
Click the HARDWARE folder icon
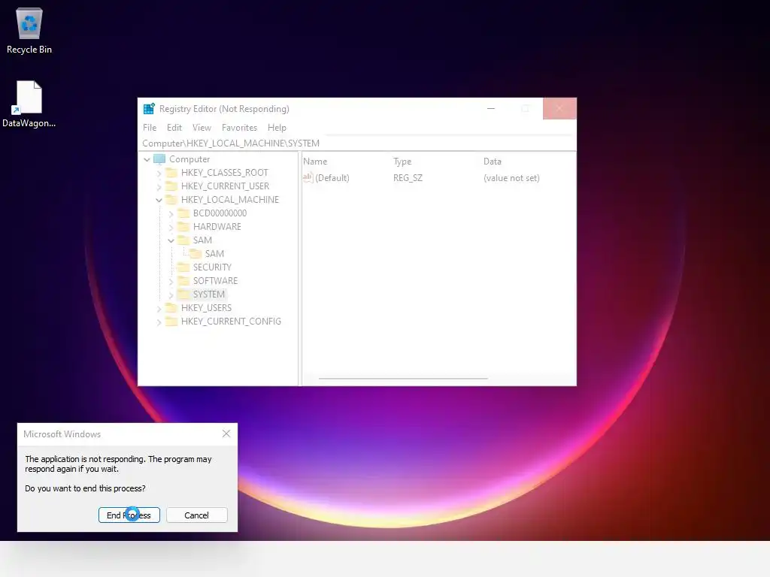[x=183, y=227]
